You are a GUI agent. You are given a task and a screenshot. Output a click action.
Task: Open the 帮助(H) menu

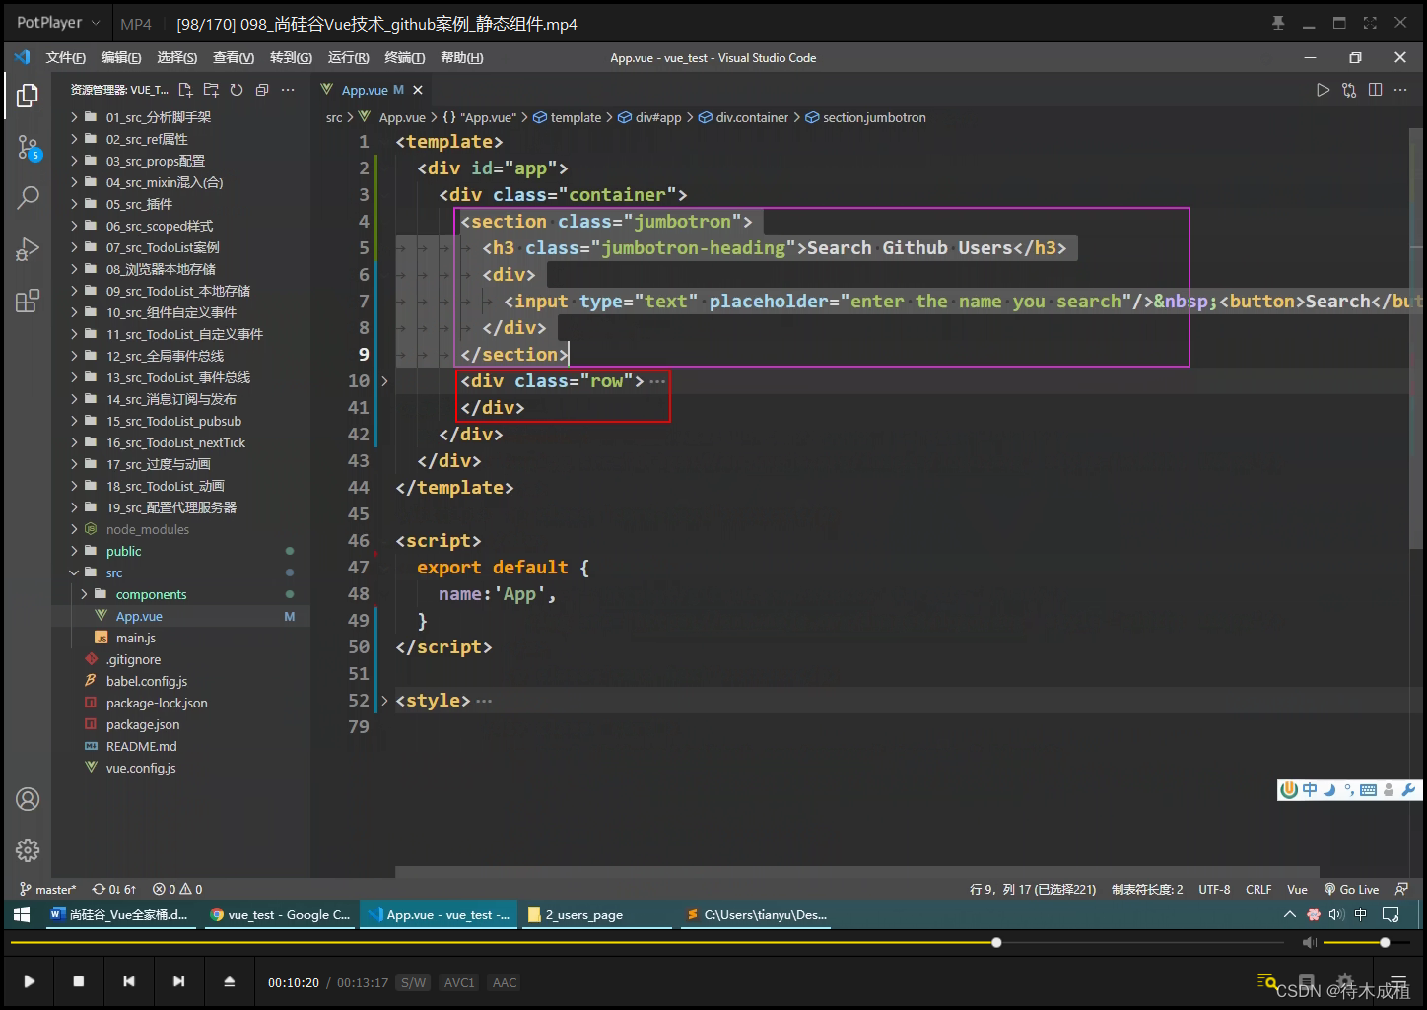[462, 58]
